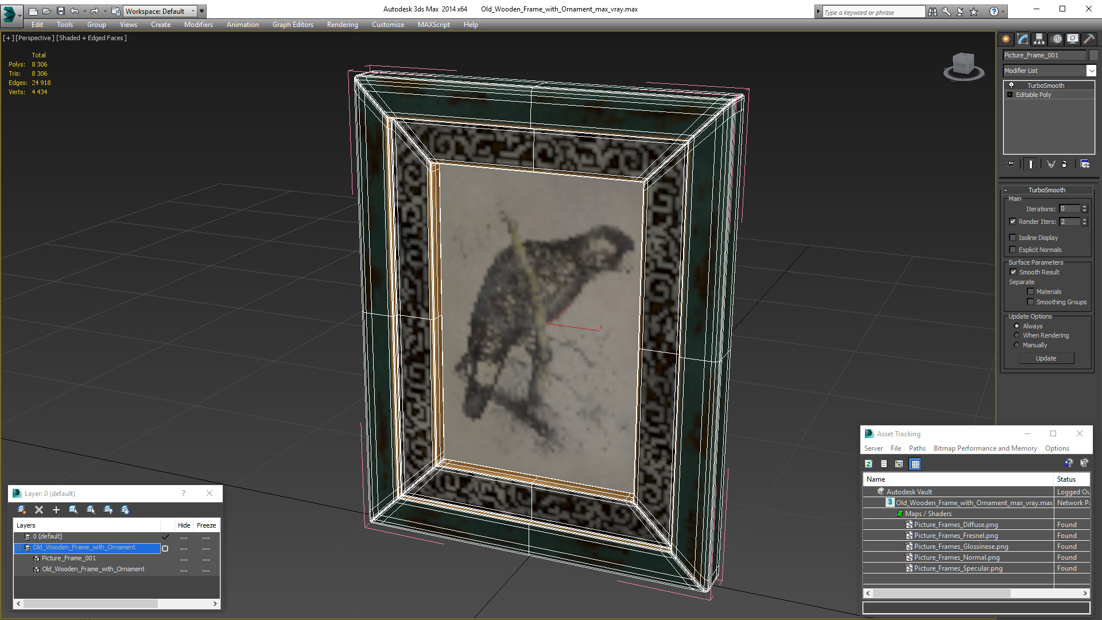Open the Modifier List dropdown
The image size is (1102, 620).
pos(1091,71)
